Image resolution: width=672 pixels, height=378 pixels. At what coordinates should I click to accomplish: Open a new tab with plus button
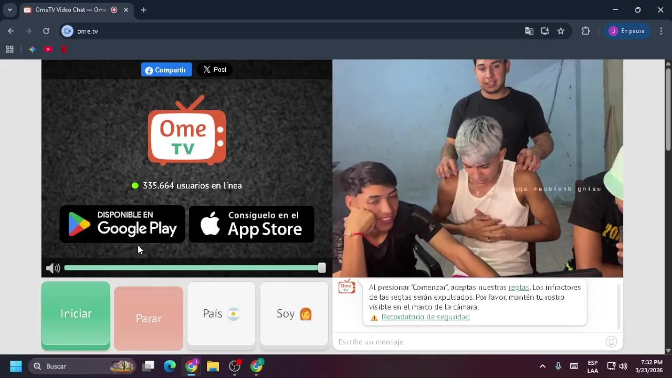click(144, 10)
